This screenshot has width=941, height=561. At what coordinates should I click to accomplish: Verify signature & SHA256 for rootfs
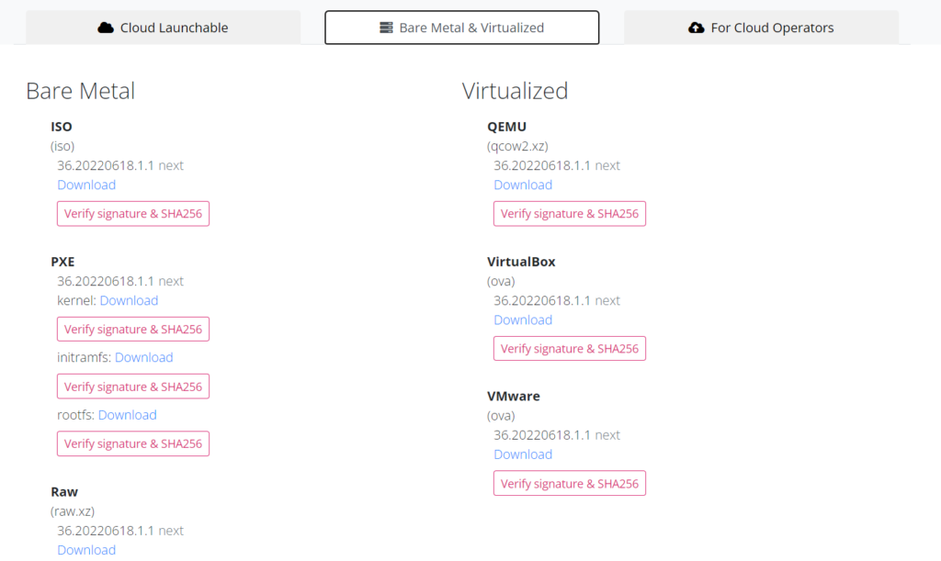coord(133,443)
